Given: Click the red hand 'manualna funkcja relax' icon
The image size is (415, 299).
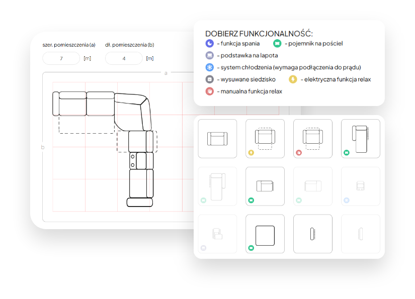Looking at the screenshot, I should [x=209, y=91].
